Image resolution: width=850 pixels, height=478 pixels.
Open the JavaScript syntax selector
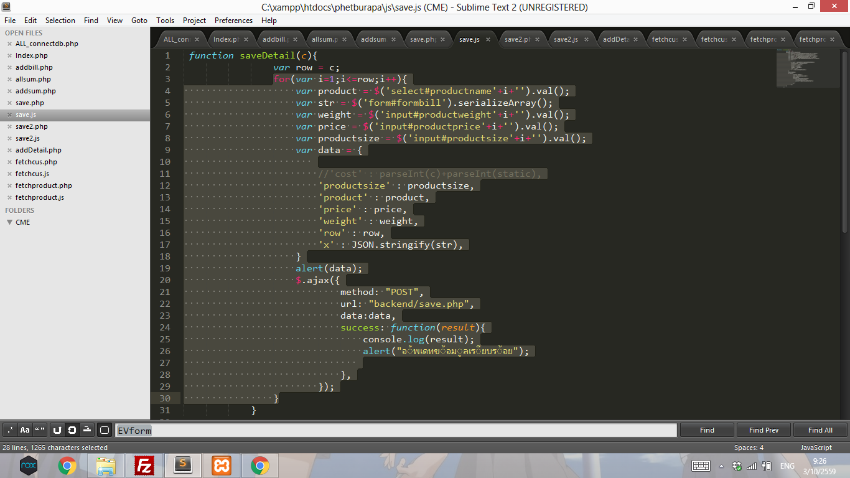click(816, 448)
